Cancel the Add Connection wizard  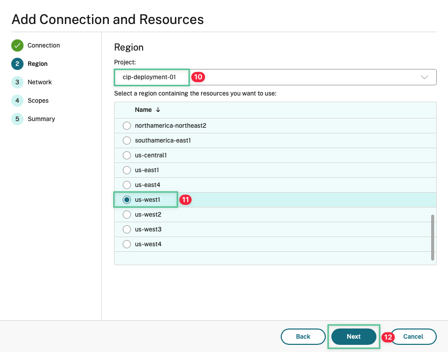coord(413,337)
